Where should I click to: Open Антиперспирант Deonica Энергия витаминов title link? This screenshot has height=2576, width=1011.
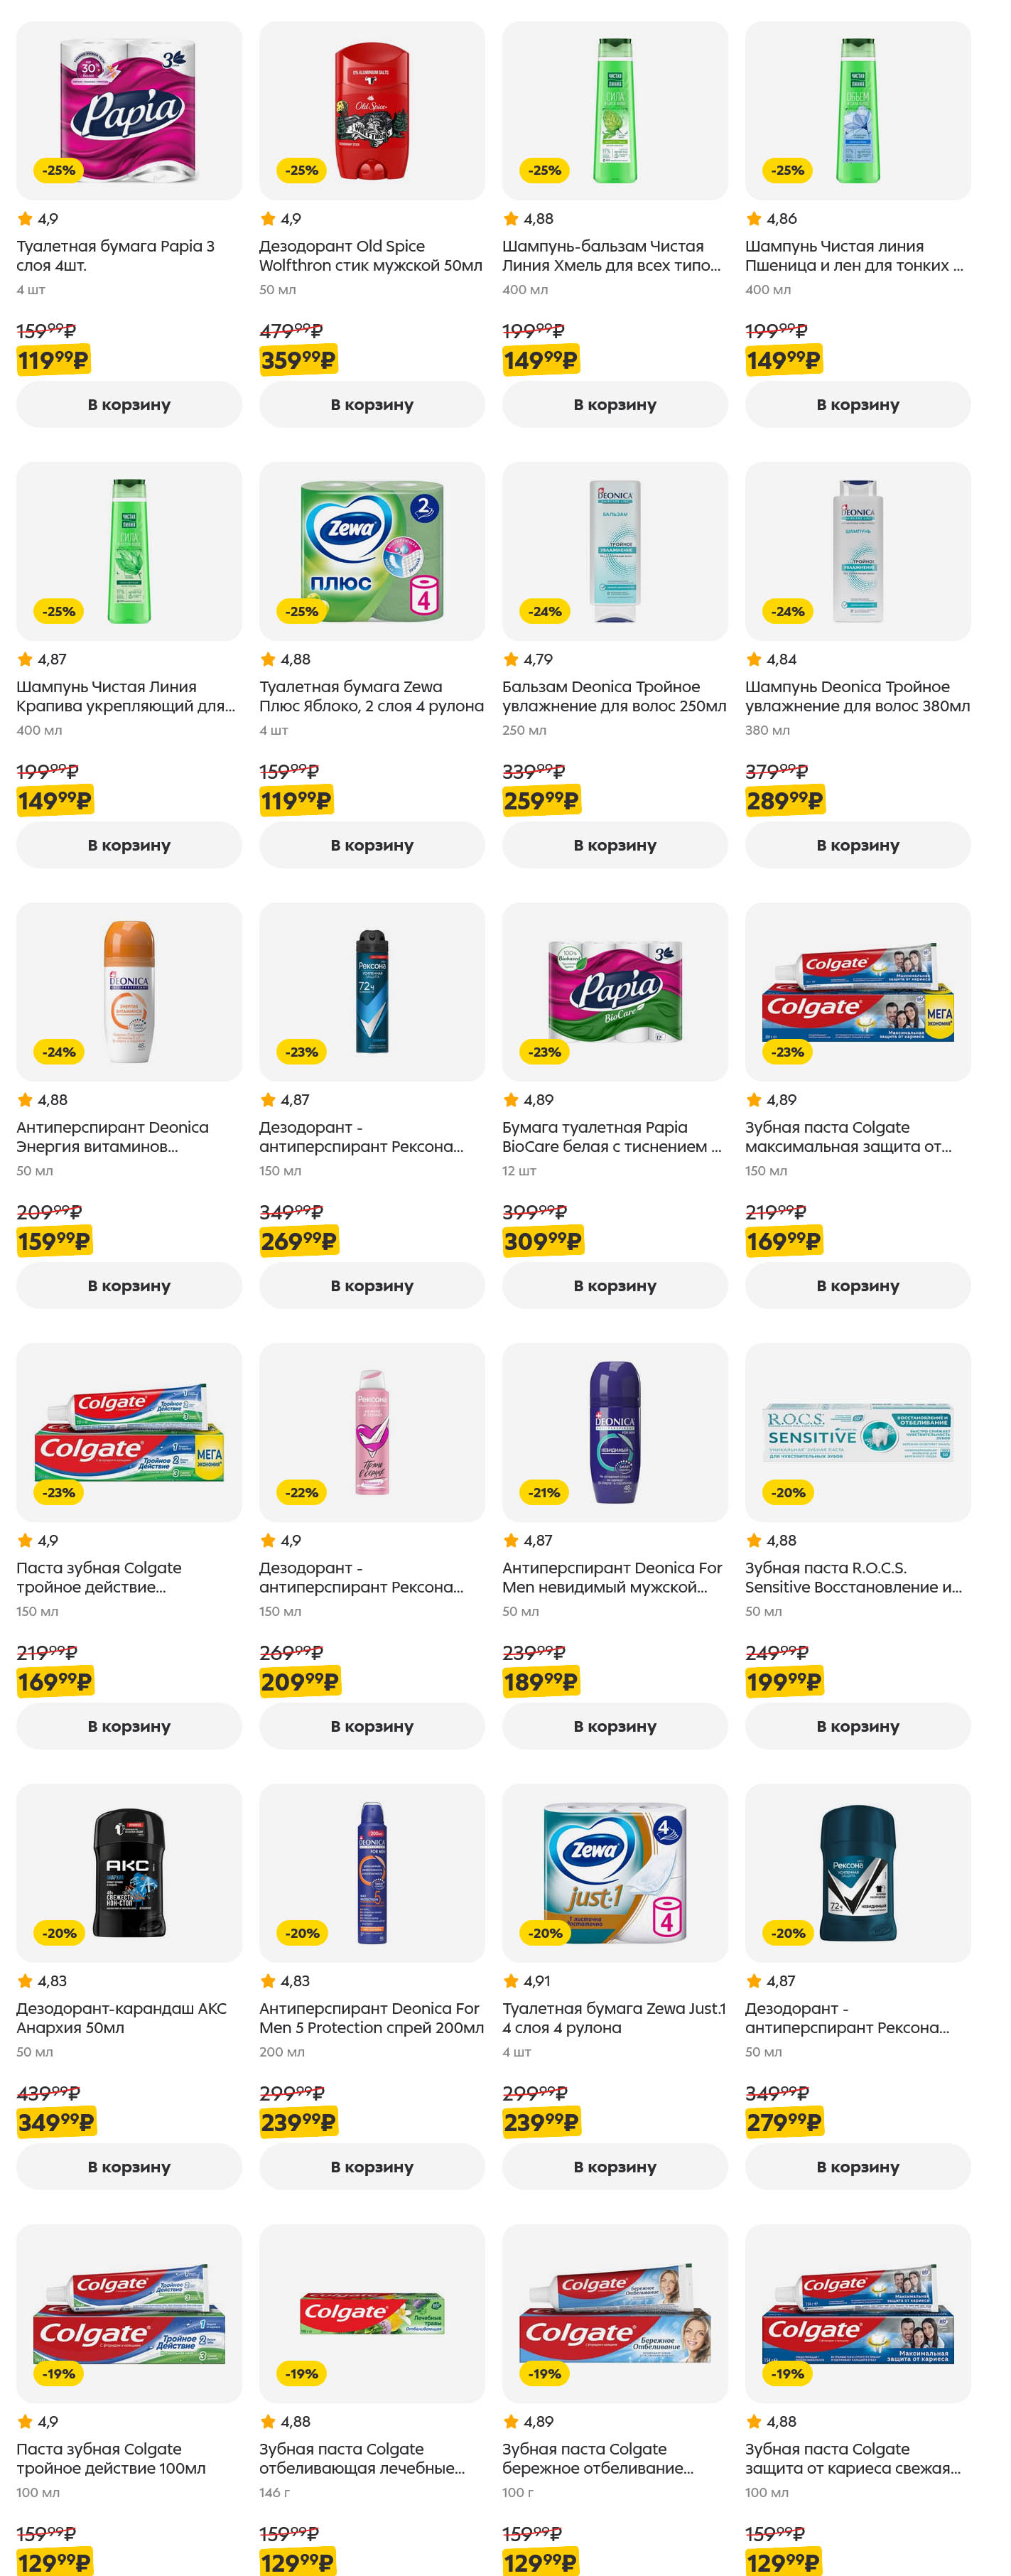coord(112,1136)
